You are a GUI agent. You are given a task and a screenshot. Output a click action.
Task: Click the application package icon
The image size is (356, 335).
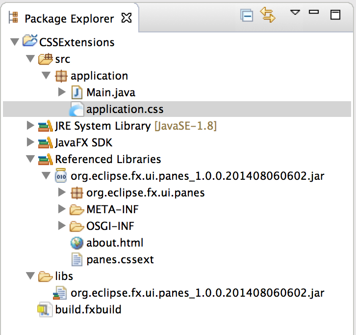coord(62,76)
